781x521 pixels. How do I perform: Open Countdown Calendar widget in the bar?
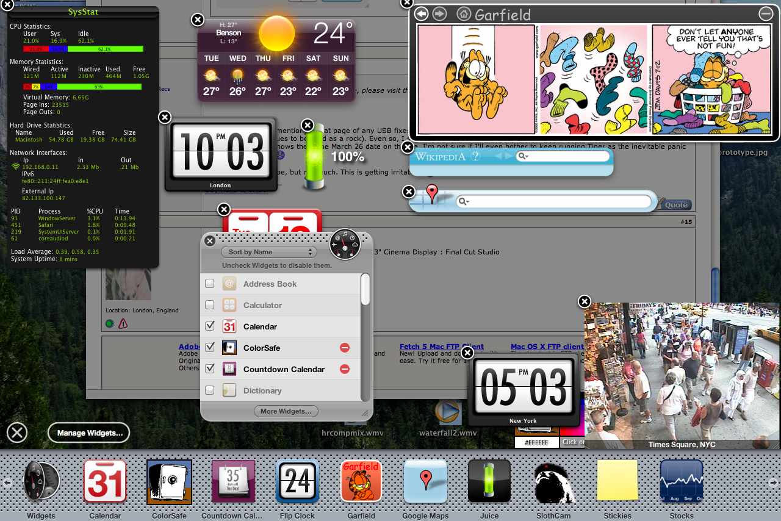[233, 482]
